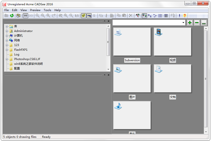Select the active binoculars view button

pyautogui.click(x=25, y=15)
